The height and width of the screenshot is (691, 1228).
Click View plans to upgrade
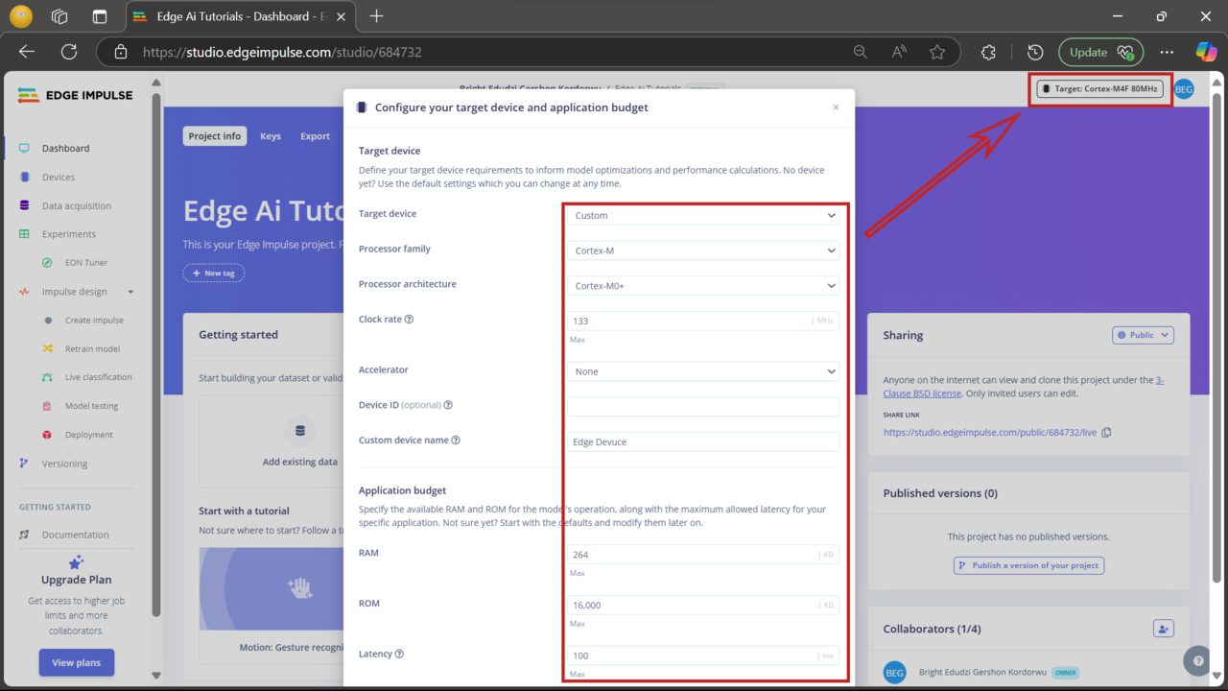click(76, 662)
